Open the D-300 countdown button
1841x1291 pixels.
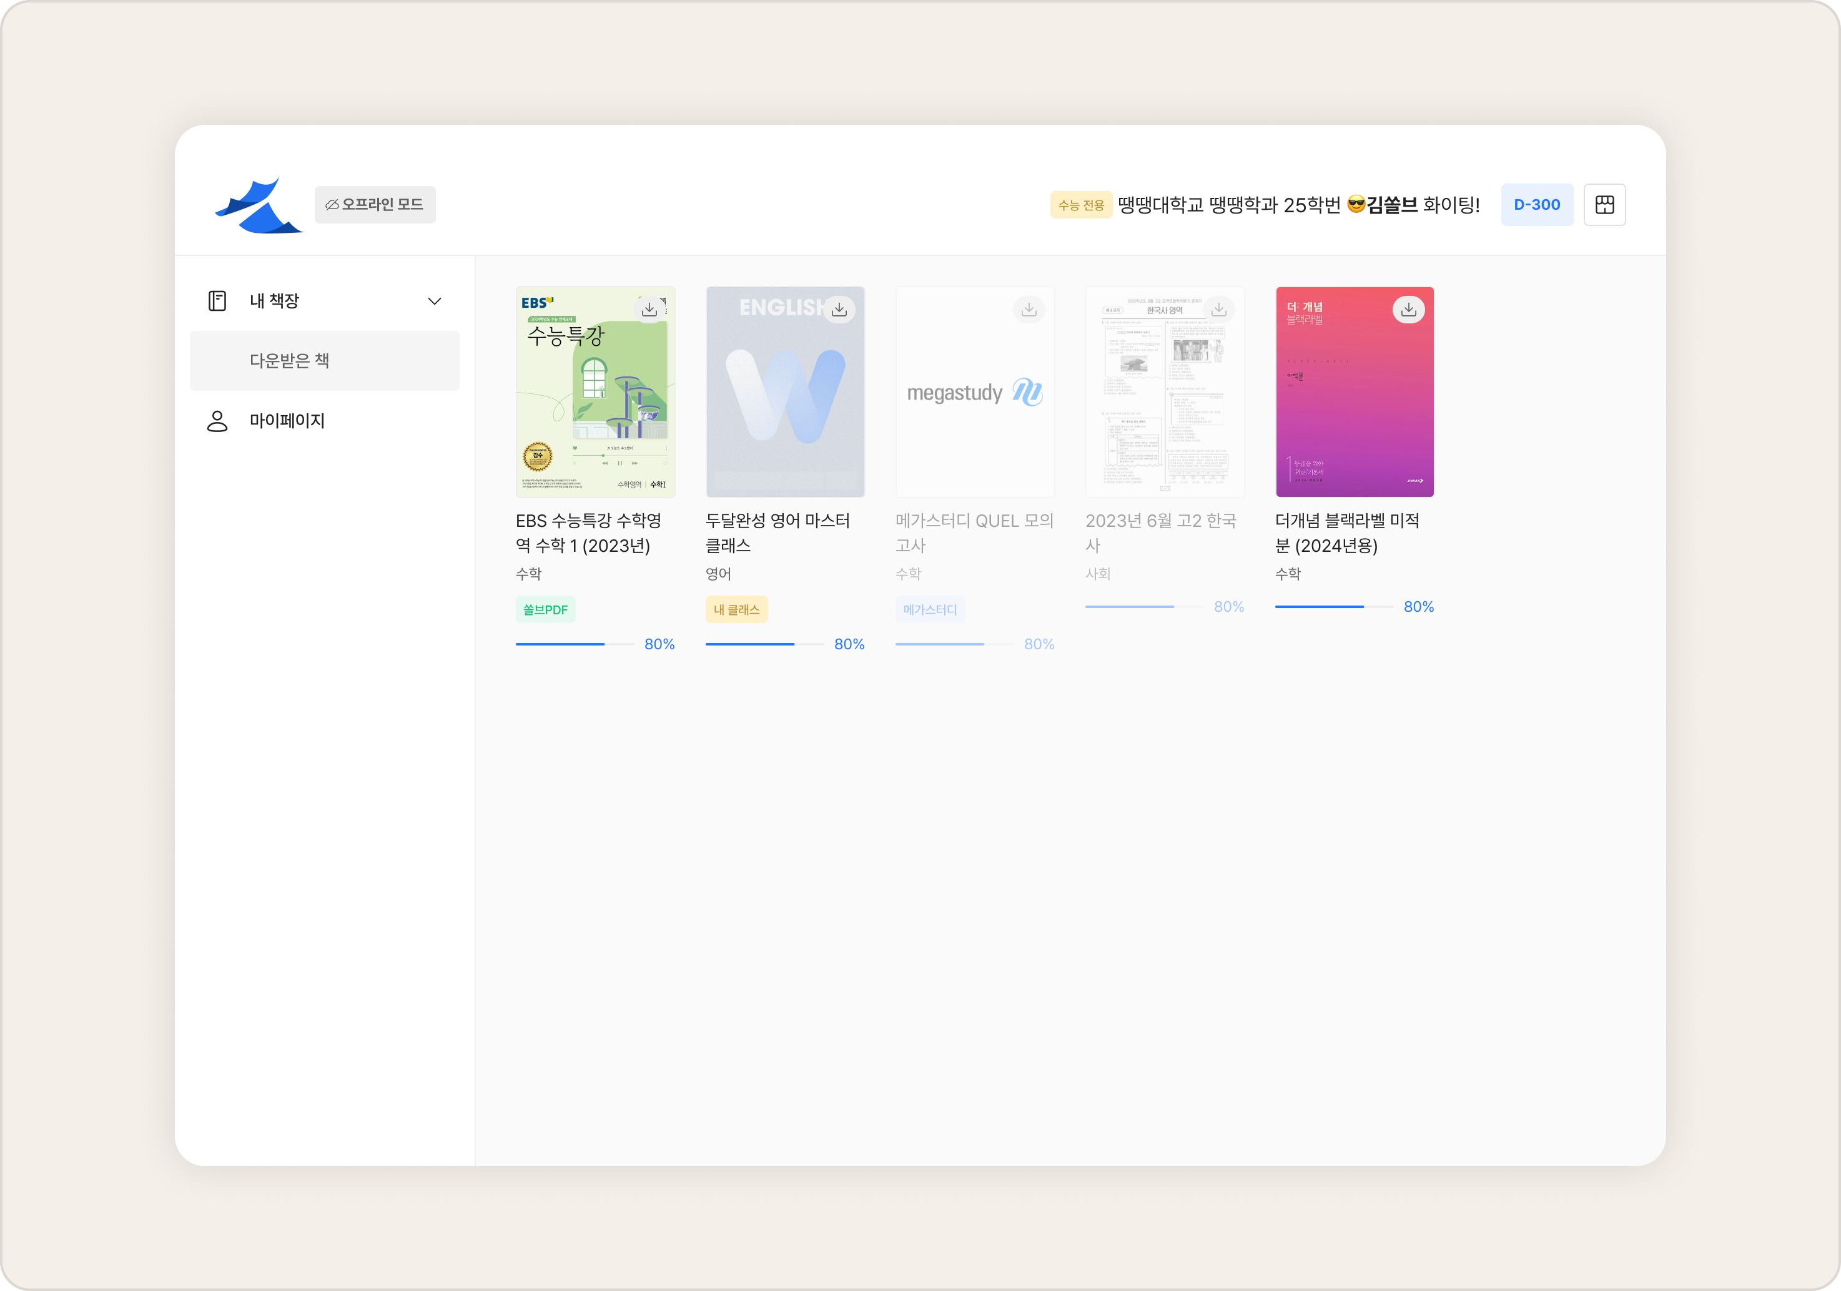click(1536, 204)
